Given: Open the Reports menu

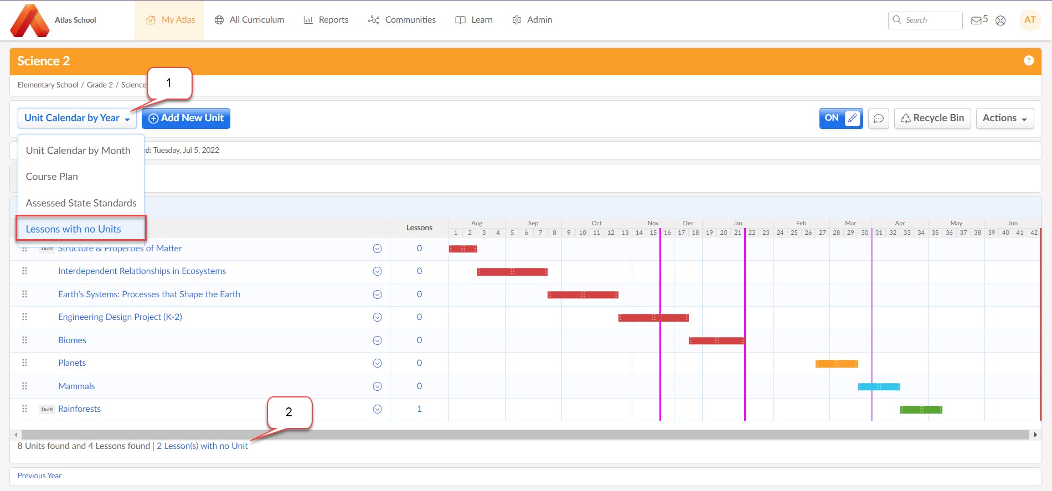Looking at the screenshot, I should [326, 20].
